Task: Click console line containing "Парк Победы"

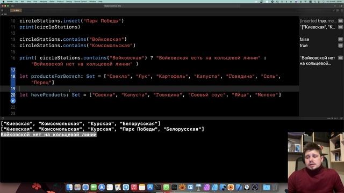Action: 102,129
